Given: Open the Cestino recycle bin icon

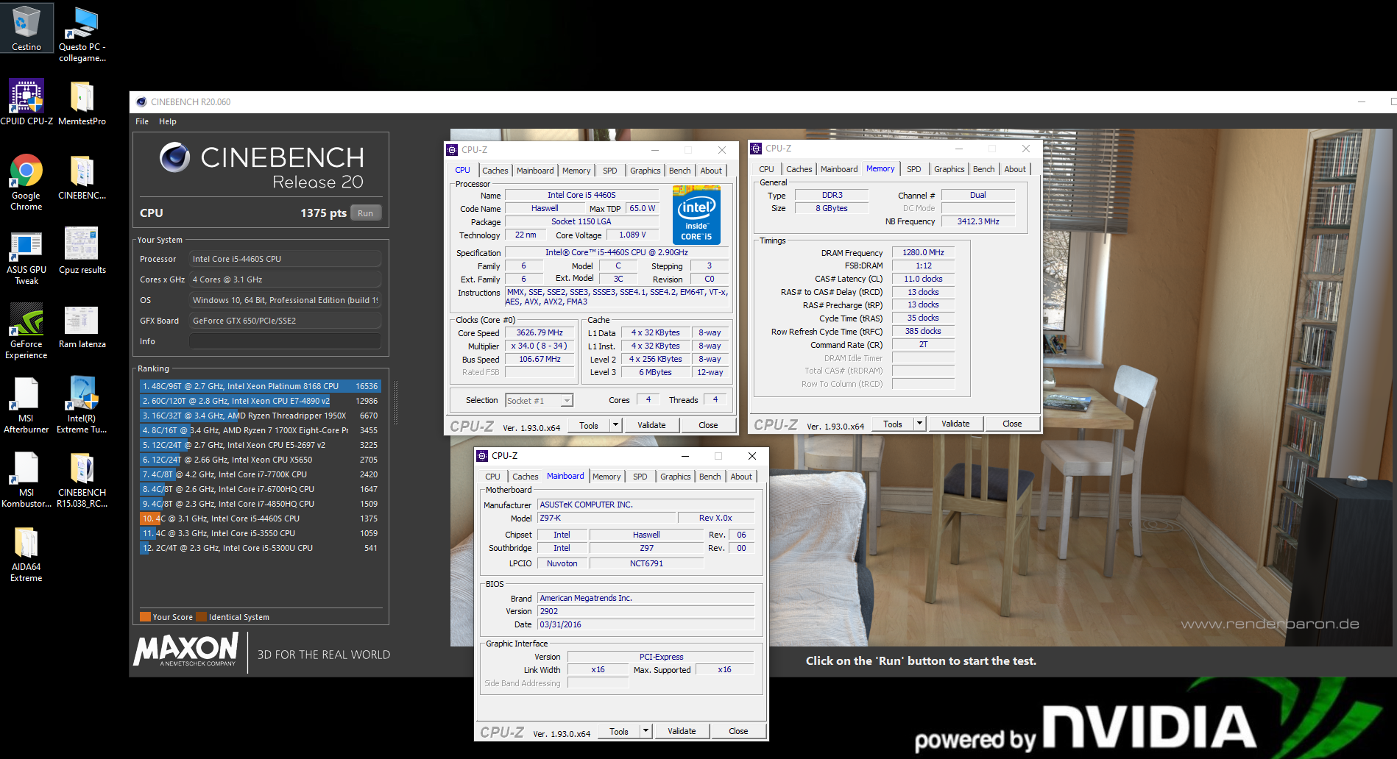Looking at the screenshot, I should (x=26, y=28).
